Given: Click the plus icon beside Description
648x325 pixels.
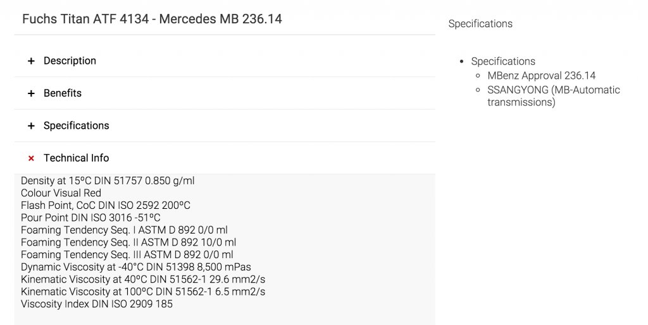Looking at the screenshot, I should 31,61.
